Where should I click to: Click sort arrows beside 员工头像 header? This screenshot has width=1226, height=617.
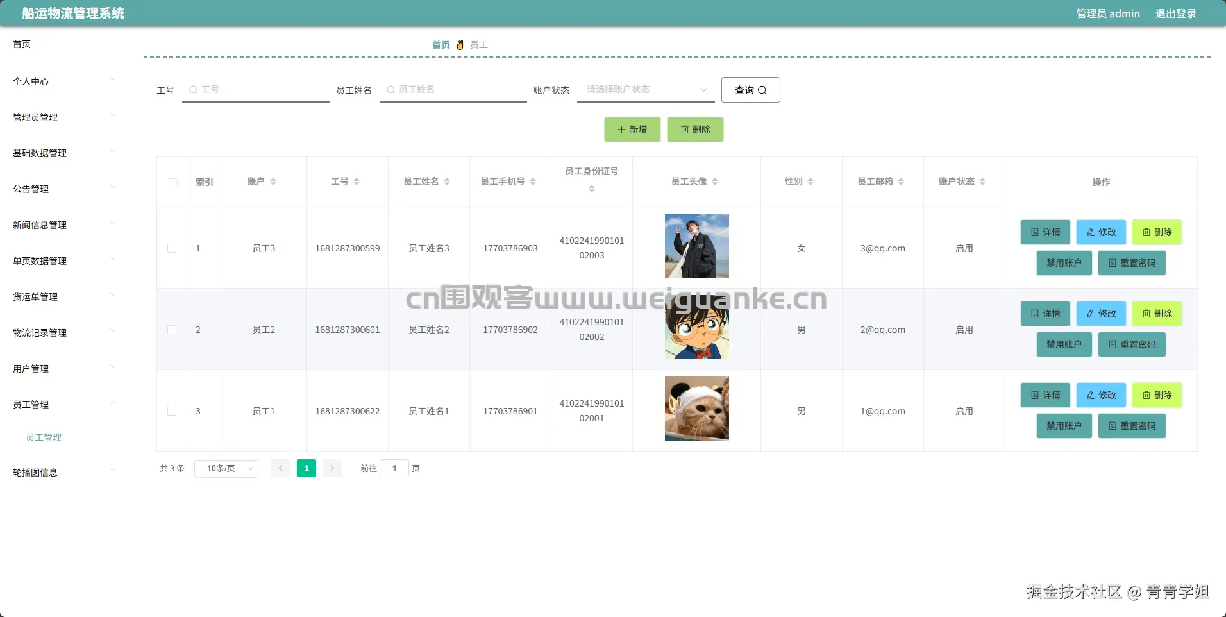pyautogui.click(x=715, y=182)
